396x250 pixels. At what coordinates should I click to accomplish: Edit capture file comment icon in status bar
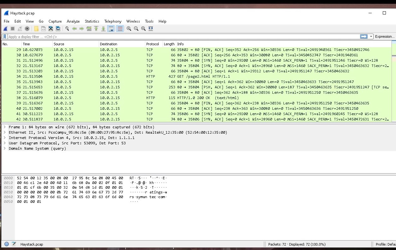[x=14, y=244]
